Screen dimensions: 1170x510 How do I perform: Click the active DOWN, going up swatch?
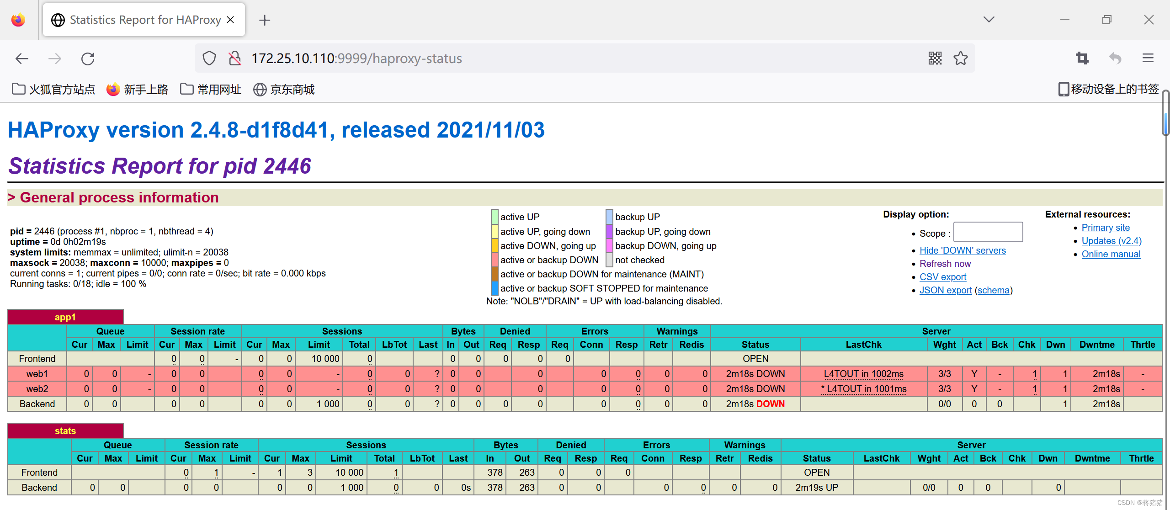pos(495,245)
